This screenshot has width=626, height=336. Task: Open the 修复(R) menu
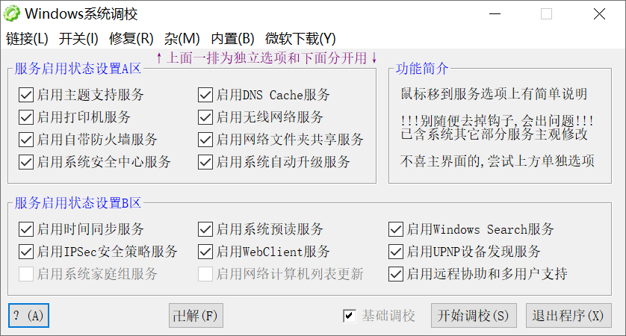(x=131, y=39)
